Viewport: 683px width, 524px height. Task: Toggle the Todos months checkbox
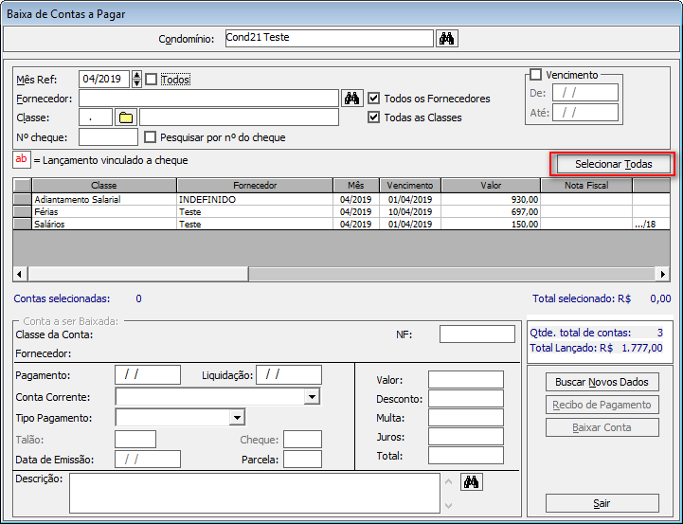tap(151, 80)
